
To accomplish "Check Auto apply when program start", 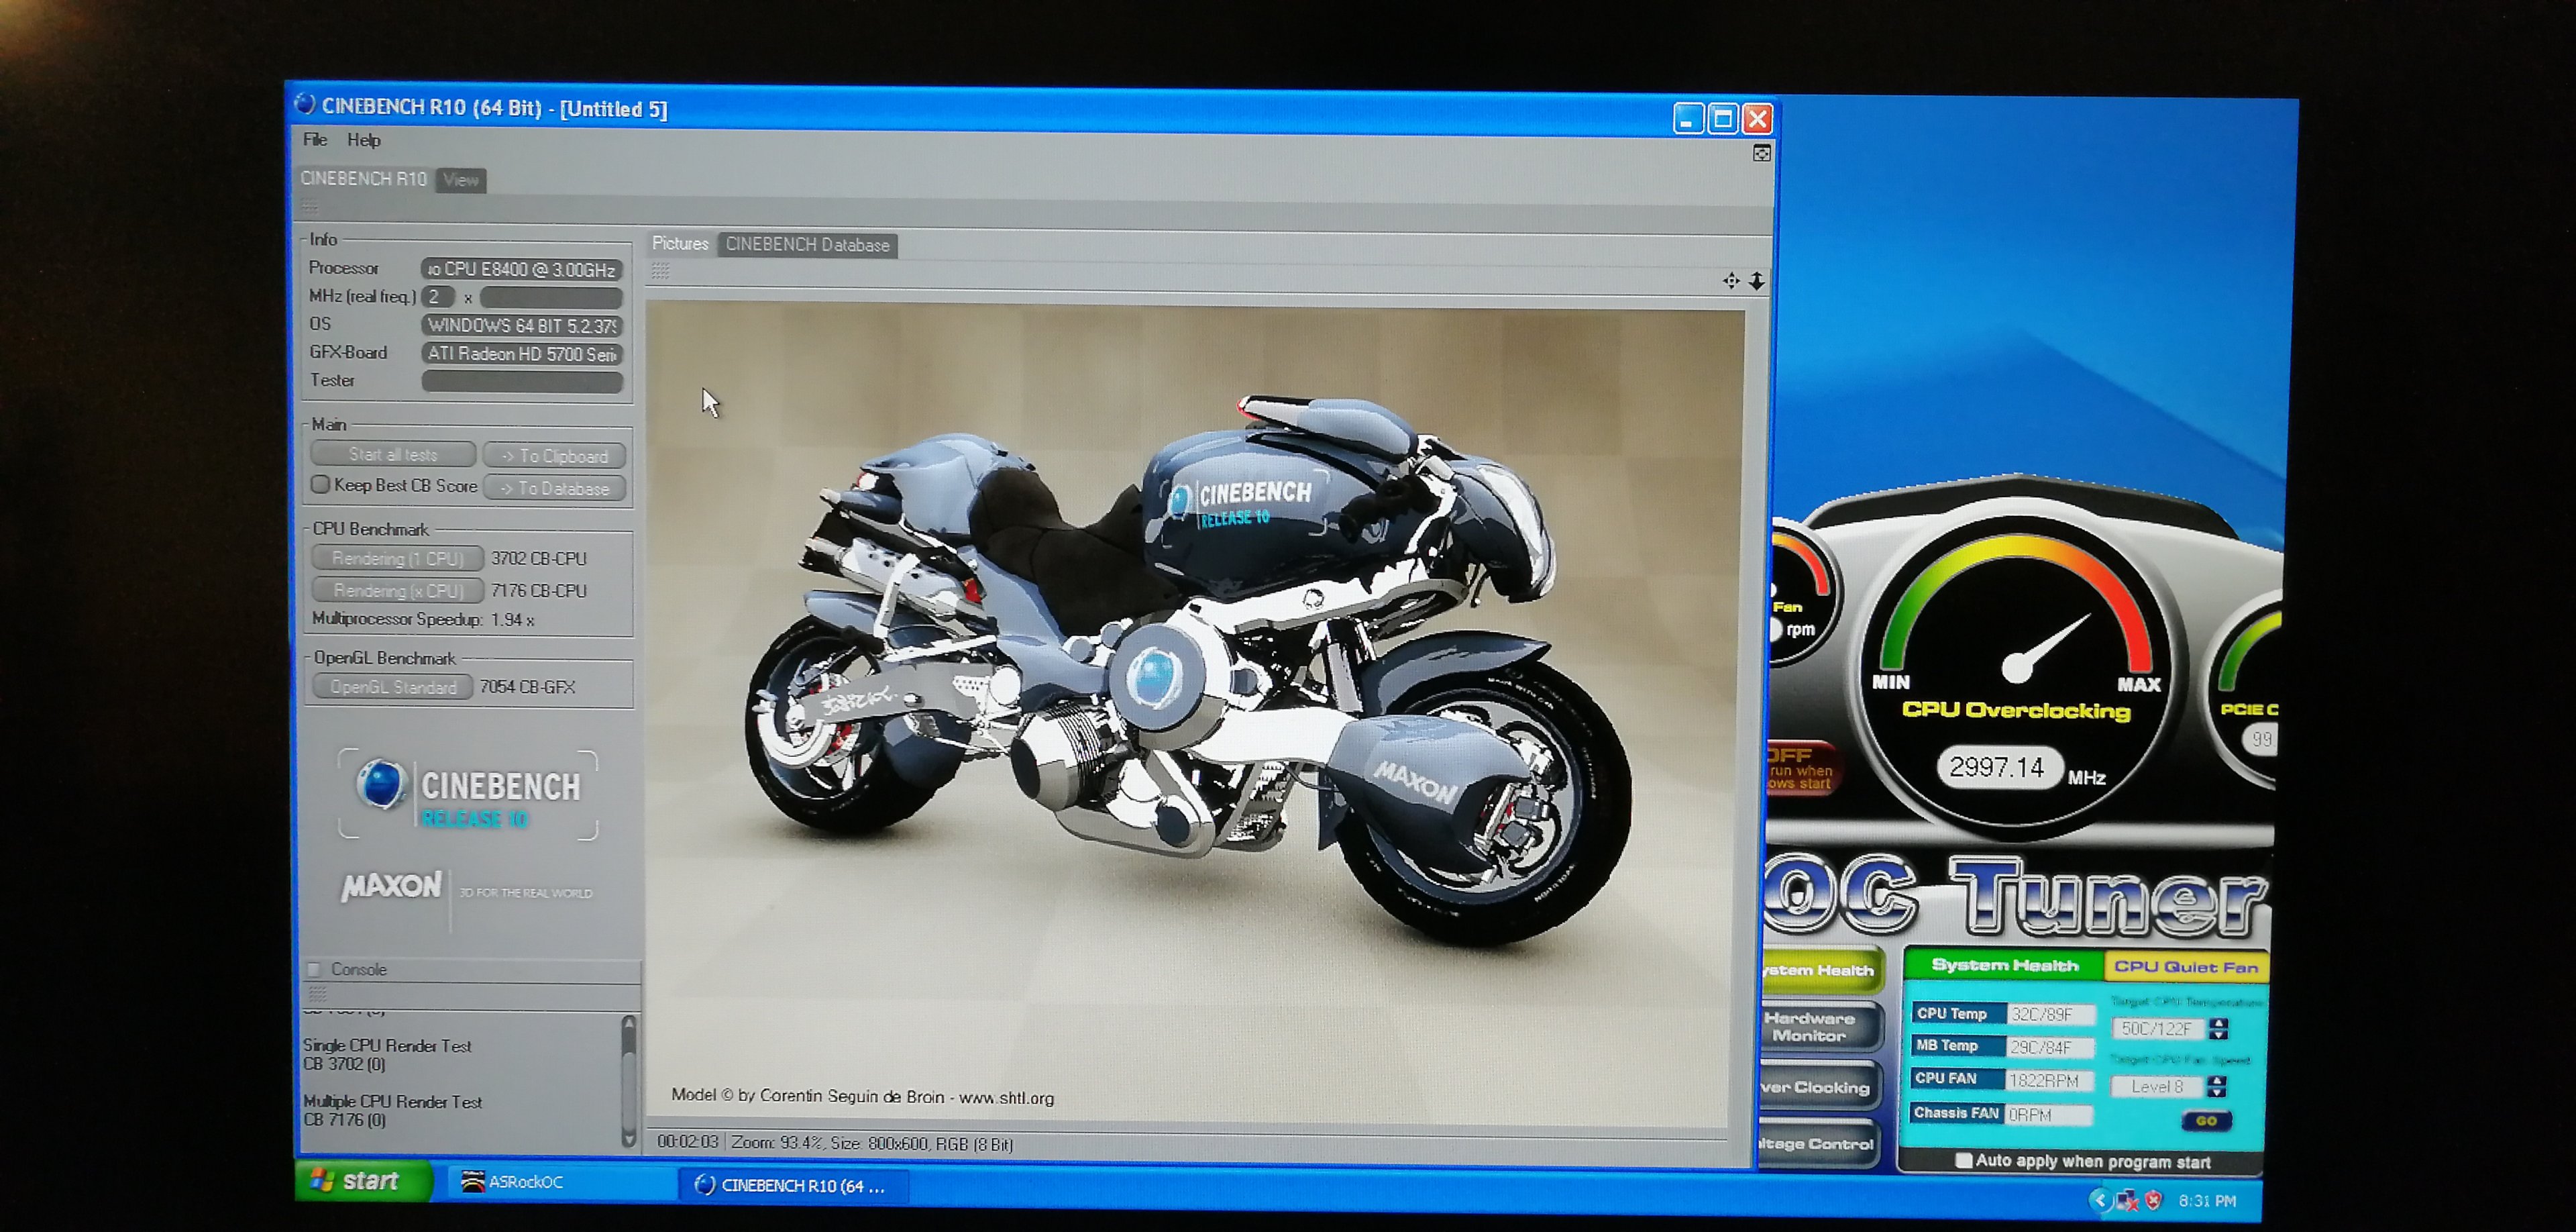I will pyautogui.click(x=1963, y=1161).
